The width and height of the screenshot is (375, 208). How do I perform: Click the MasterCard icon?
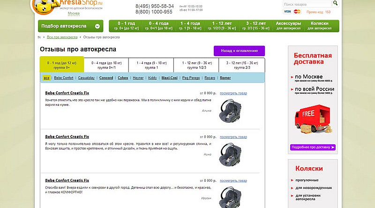(297, 12)
